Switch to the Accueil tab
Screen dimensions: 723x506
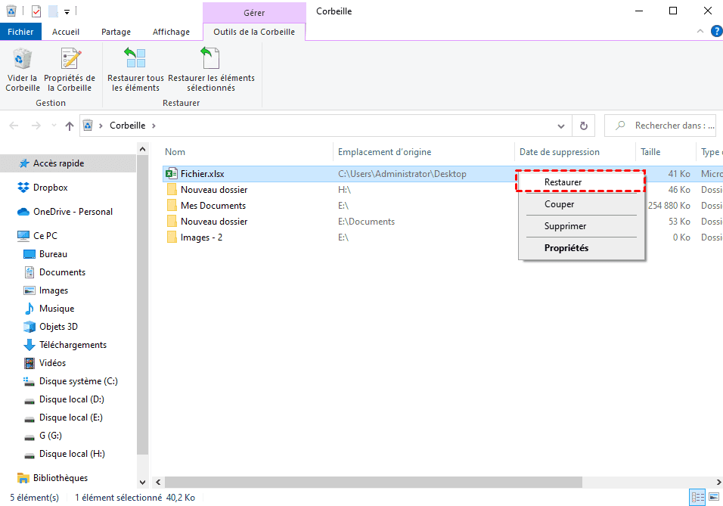[x=66, y=32]
